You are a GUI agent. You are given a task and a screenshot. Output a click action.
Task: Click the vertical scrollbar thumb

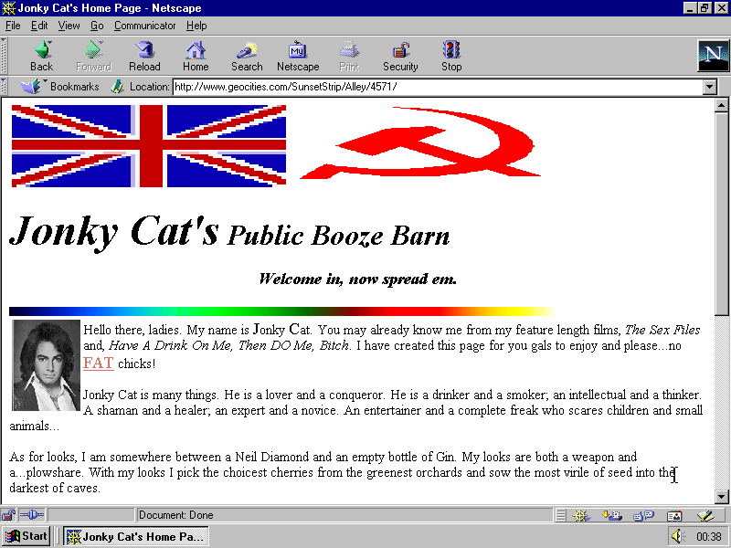click(x=721, y=214)
